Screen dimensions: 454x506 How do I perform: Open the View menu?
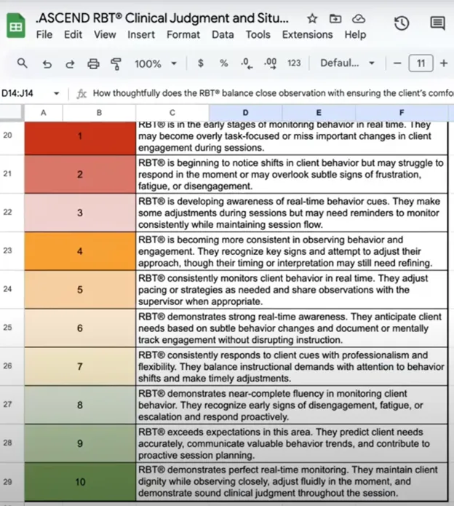(105, 34)
